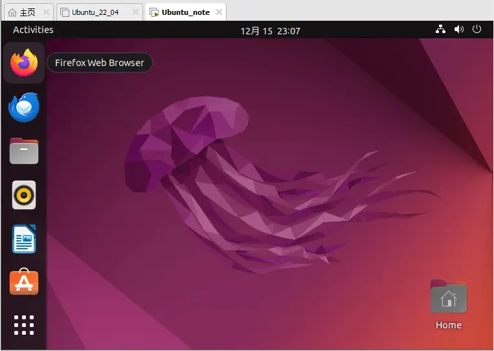This screenshot has width=494, height=351.
Task: Launch Firefox Web Browser from the dock
Action: pyautogui.click(x=24, y=63)
